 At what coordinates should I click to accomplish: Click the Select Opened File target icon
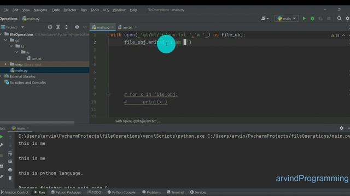tap(50, 27)
